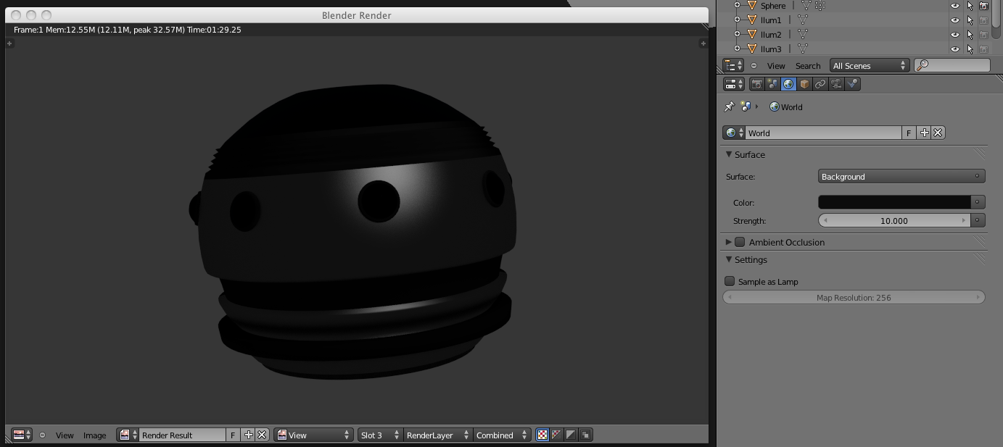1003x447 pixels.
Task: Switch to the Scene properties tab
Action: click(772, 84)
